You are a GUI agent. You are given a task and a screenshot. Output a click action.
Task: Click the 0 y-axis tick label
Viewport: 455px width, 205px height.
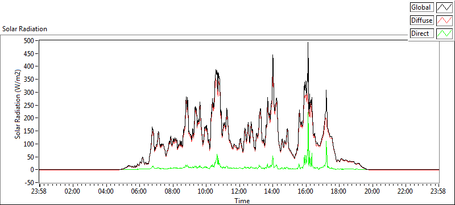click(32, 170)
